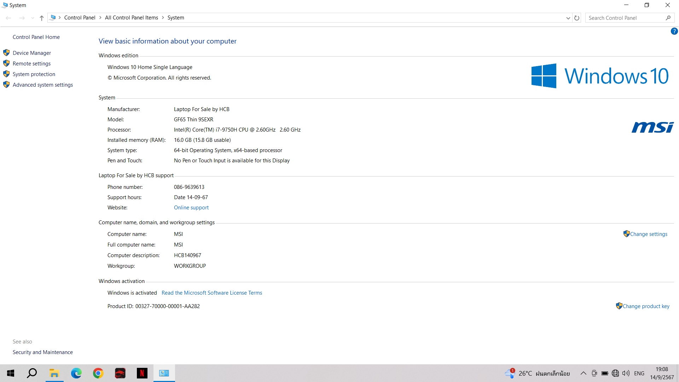The image size is (679, 382).
Task: Open Advanced system settings link
Action: coord(43,85)
